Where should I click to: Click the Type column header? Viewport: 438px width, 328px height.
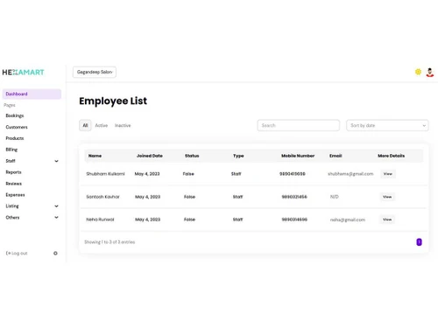click(x=238, y=156)
